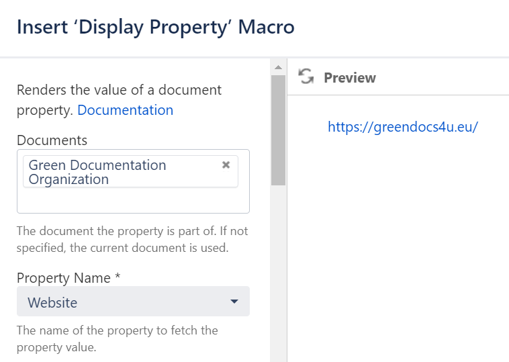Remove the Green Documentation Organization tag
Viewport: 509px width, 362px height.
226,165
